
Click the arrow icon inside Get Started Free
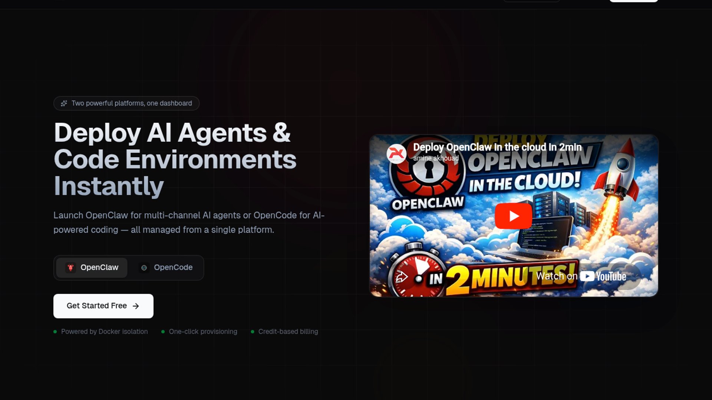point(136,306)
